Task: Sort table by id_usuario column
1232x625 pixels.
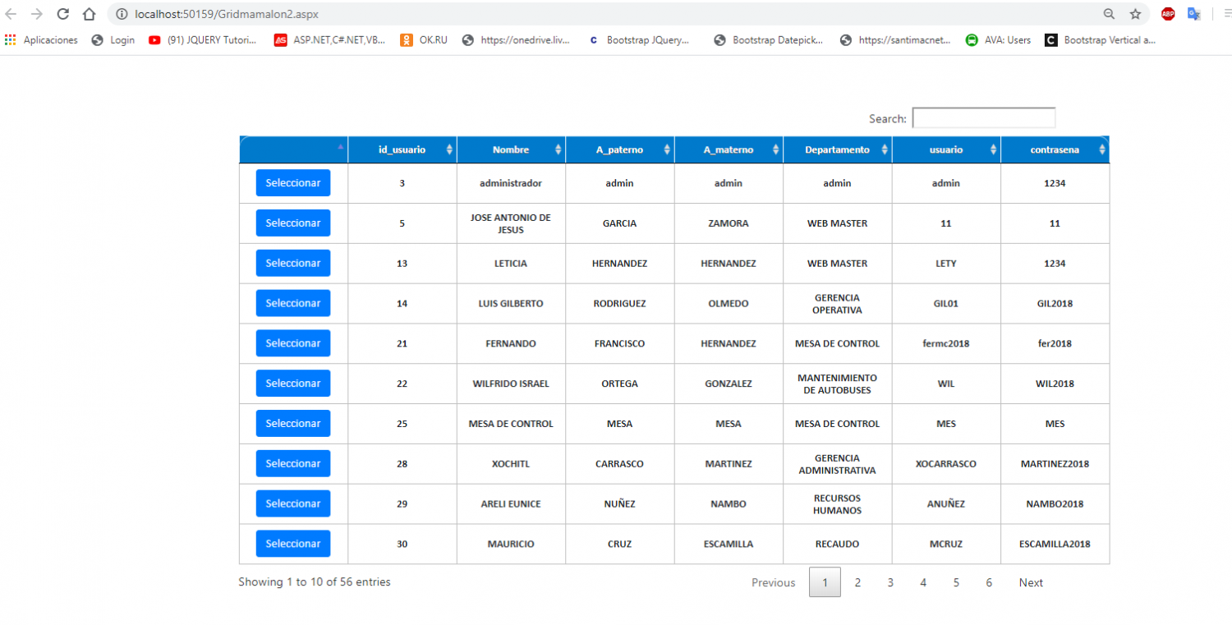Action: [x=402, y=149]
